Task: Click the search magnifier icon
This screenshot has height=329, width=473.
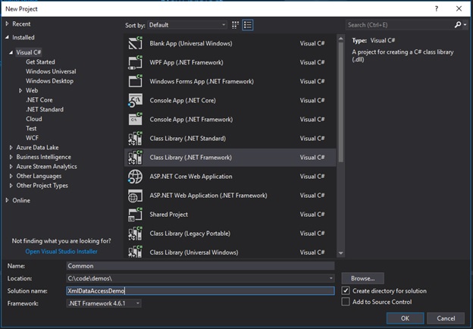Action: pyautogui.click(x=458, y=25)
